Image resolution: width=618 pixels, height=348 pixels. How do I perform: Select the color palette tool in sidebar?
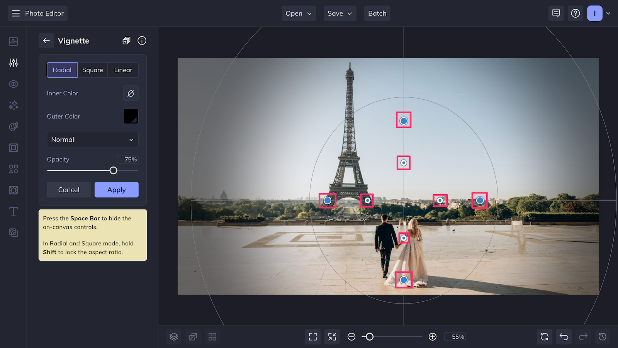click(13, 126)
